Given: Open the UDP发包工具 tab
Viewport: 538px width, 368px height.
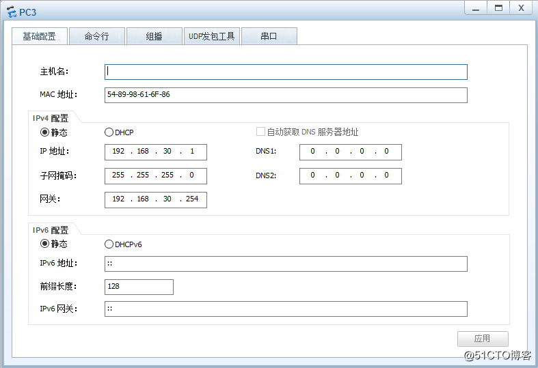Looking at the screenshot, I should tap(211, 36).
